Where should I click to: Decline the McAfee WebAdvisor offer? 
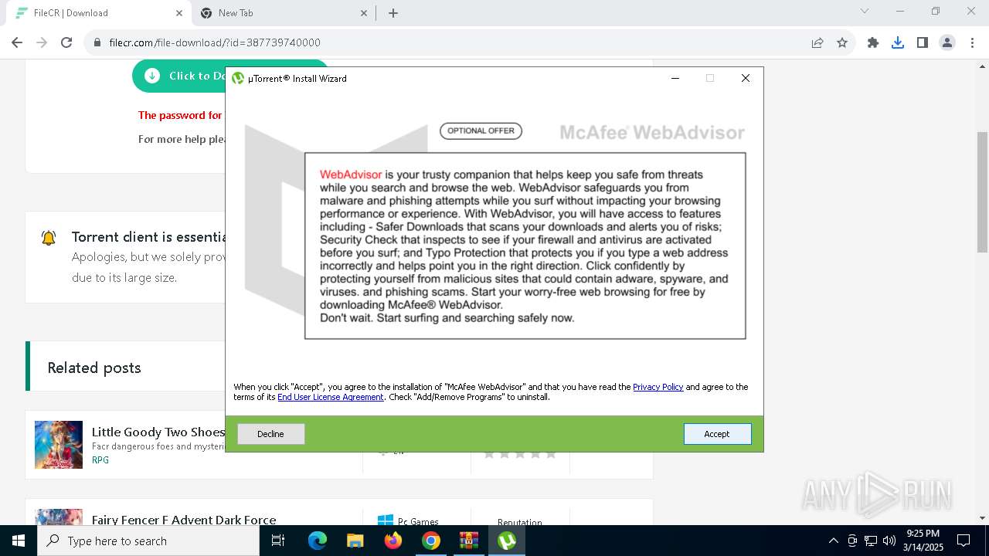[x=270, y=434]
